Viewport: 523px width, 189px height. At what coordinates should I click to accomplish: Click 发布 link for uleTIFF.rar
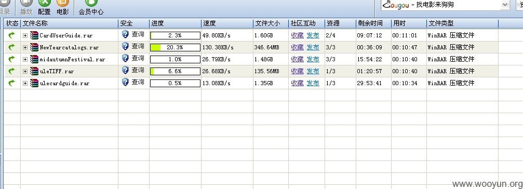313,71
